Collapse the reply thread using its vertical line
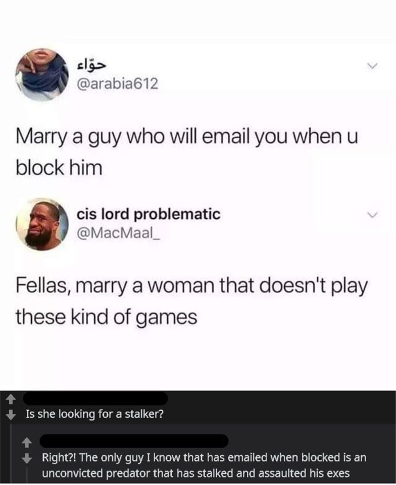This screenshot has width=396, height=485. pos(27,475)
